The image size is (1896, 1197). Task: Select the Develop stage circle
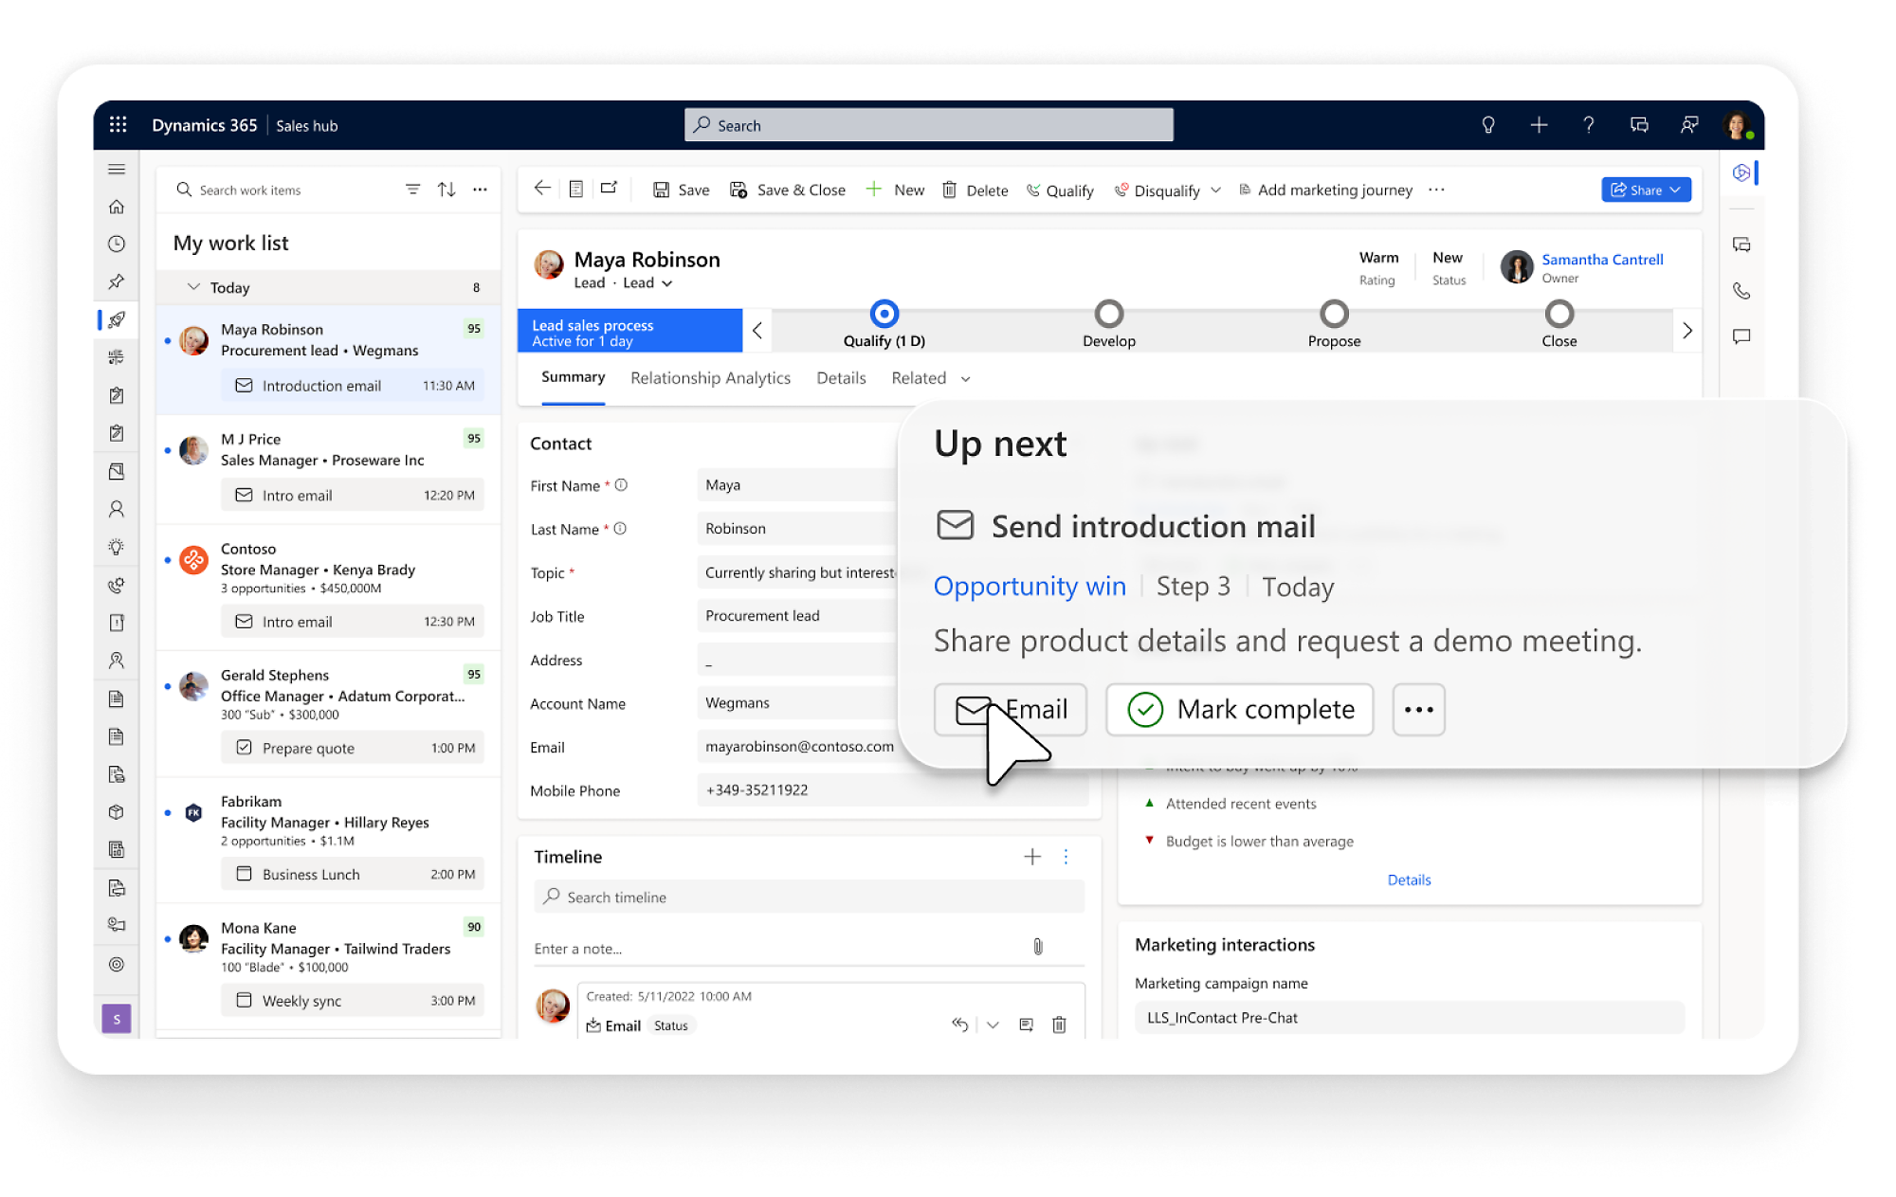(x=1108, y=314)
